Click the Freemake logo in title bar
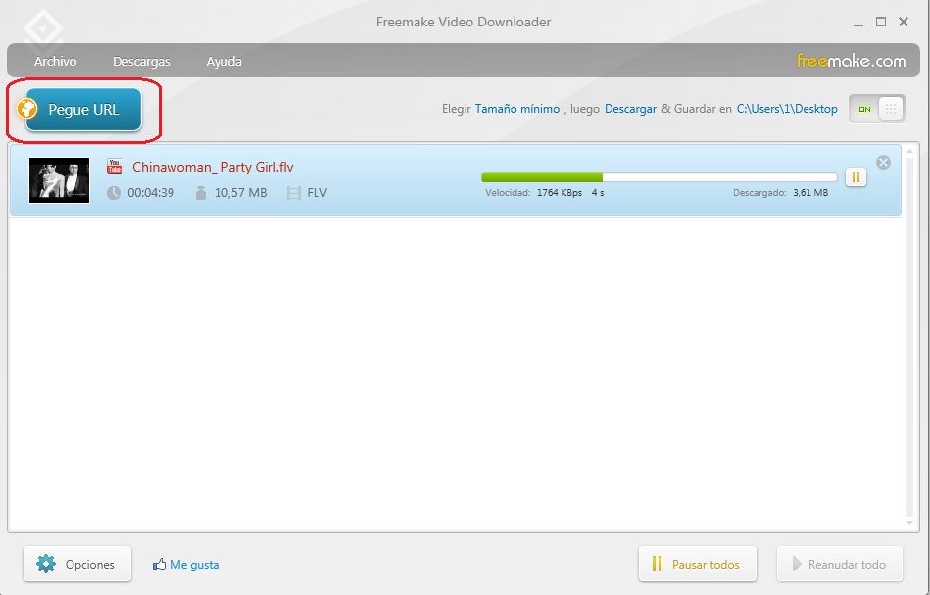The image size is (930, 595). pos(43,28)
